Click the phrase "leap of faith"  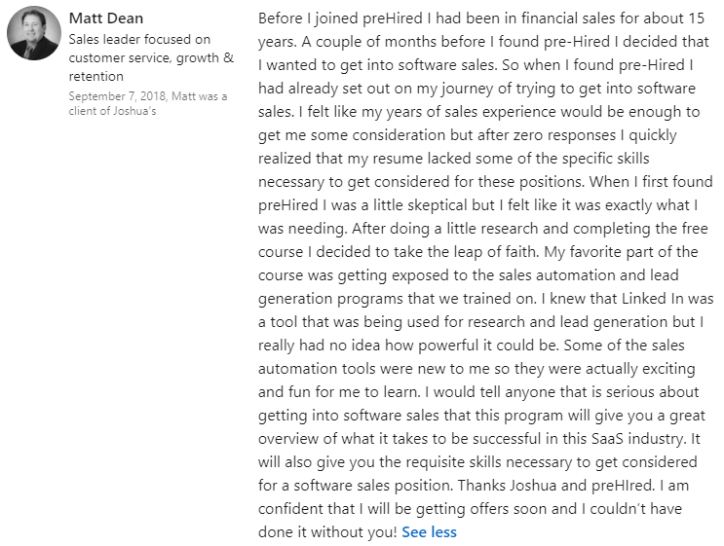[491, 251]
